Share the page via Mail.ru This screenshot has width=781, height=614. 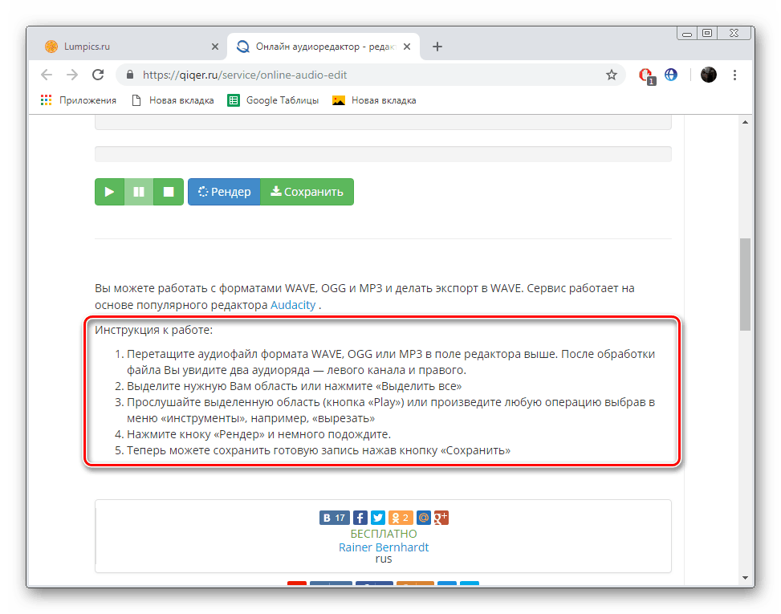pyautogui.click(x=423, y=517)
